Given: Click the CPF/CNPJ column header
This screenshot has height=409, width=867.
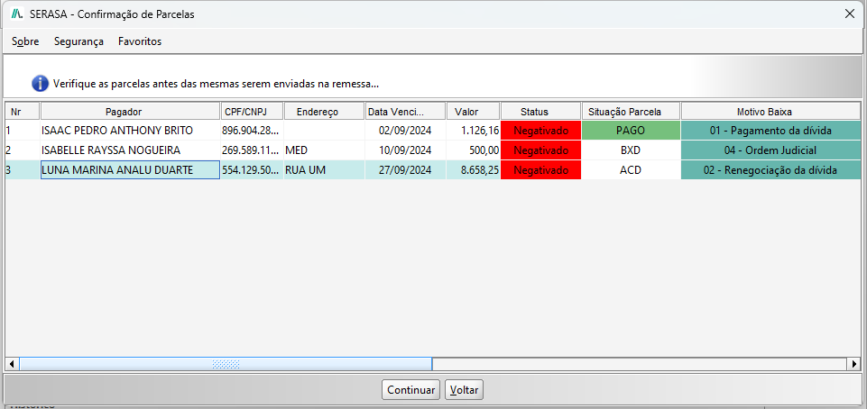Looking at the screenshot, I should tap(252, 112).
